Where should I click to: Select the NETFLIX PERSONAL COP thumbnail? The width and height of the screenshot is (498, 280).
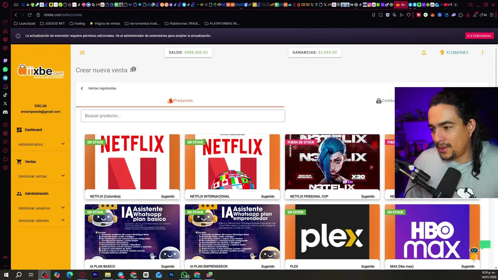pos(332,162)
